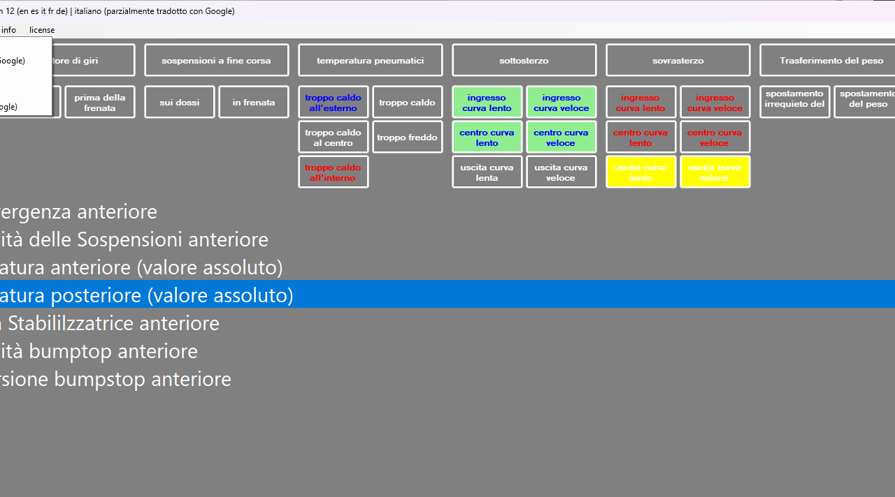Screen dimensions: 895x497
Task: Select 'uscita curva lenta' under sottosterzo
Action: pyautogui.click(x=487, y=172)
